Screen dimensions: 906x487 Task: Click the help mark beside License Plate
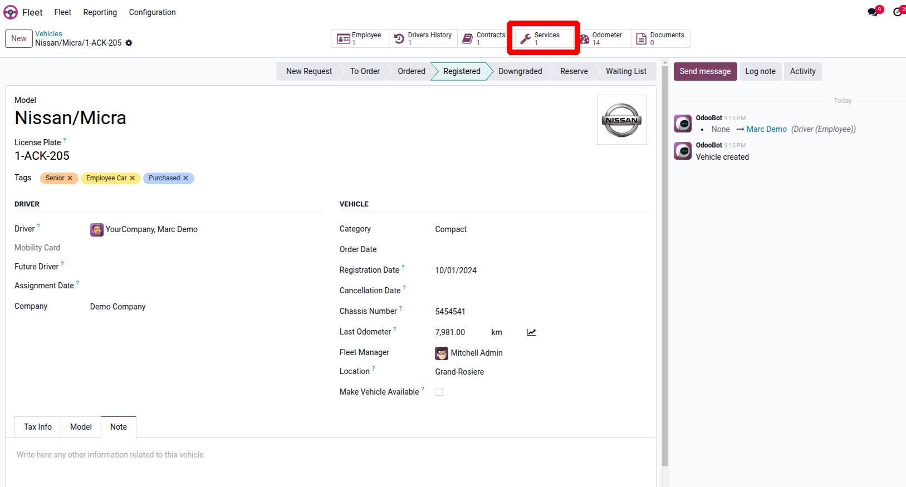tap(65, 140)
